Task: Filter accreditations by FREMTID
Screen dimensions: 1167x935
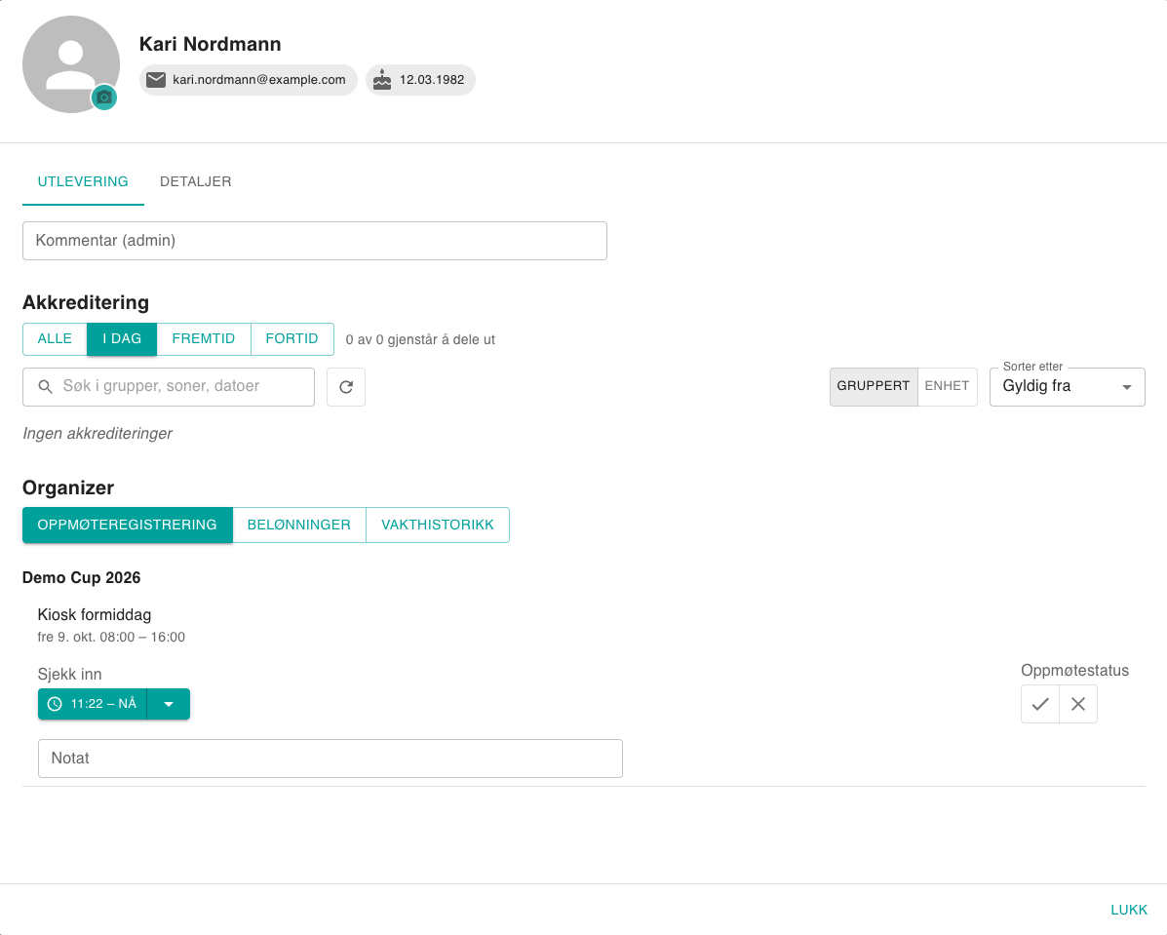Action: click(204, 338)
